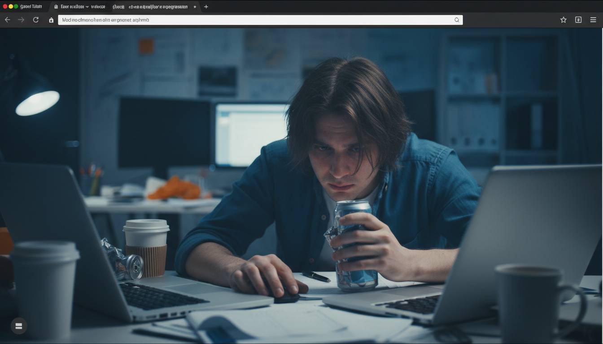
Task: Open a new tab with plus button
Action: tap(206, 7)
